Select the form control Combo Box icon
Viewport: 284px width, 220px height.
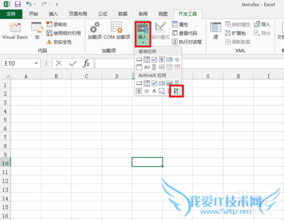point(147,60)
